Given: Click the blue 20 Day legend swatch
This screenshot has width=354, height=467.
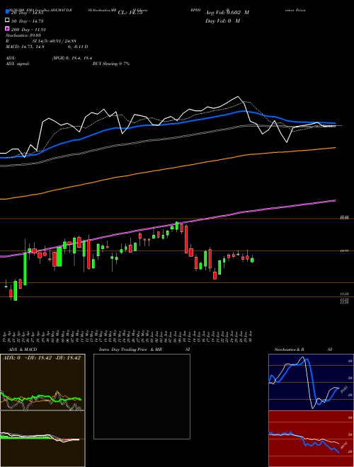Looking at the screenshot, I should (x=7, y=12).
